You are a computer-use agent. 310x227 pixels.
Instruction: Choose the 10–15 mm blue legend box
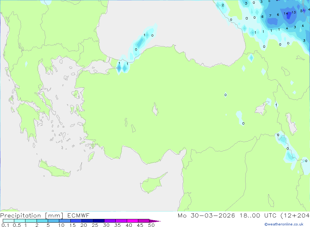tap(65, 221)
